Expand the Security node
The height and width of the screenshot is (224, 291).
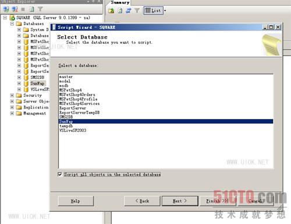12,96
